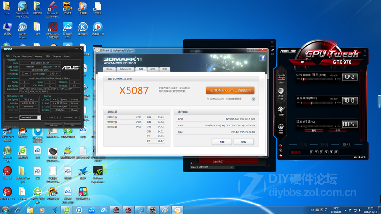Viewport: 381px width, 214px height.
Task: Click the 360 browser green e taskbar icon
Action: coord(67,210)
